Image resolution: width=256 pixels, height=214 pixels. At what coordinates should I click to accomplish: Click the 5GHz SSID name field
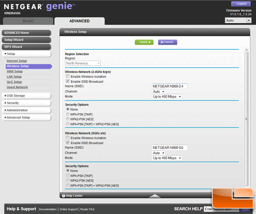pos(169,147)
